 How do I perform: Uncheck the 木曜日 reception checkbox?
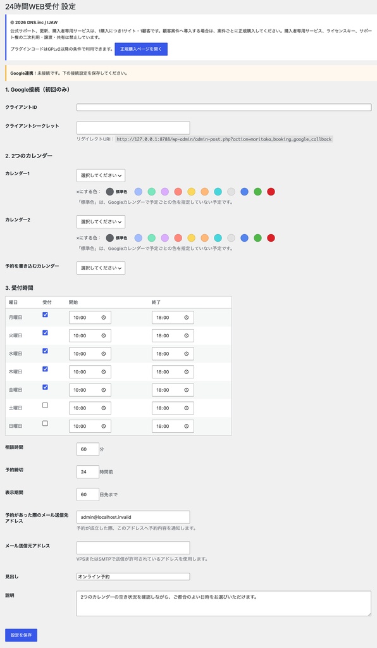tap(45, 369)
